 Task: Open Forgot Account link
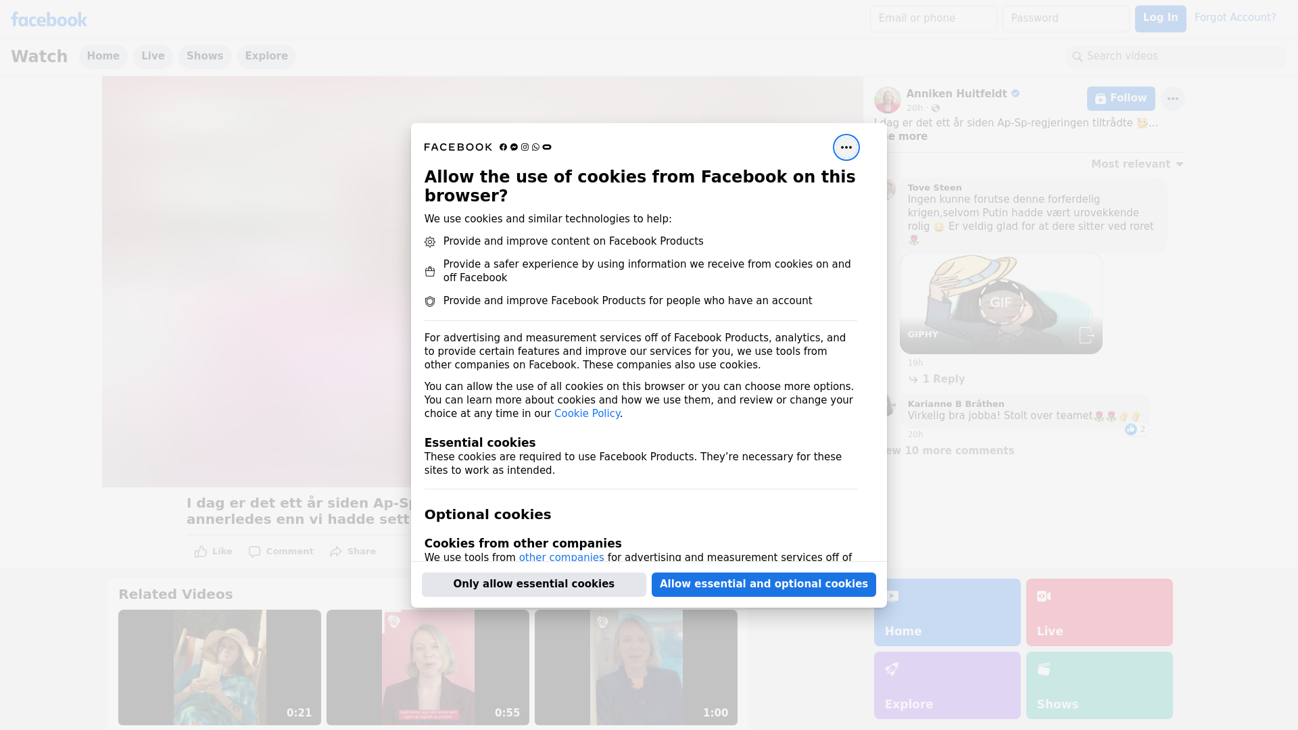[1234, 18]
